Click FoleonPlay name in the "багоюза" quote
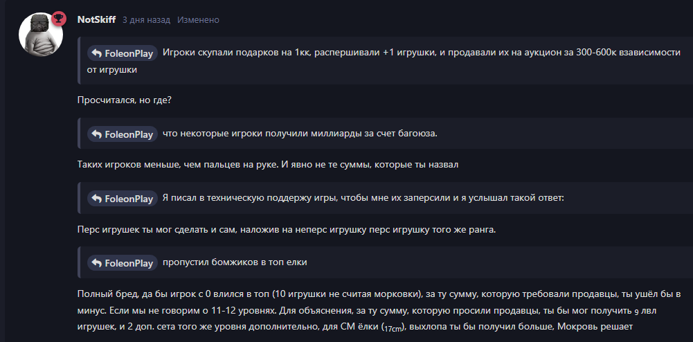This screenshot has height=342, width=693. (x=129, y=134)
